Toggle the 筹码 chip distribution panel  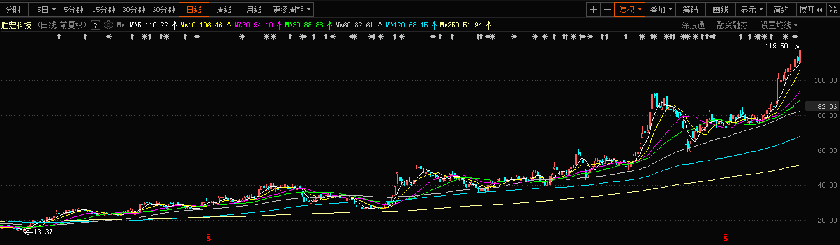tap(690, 10)
